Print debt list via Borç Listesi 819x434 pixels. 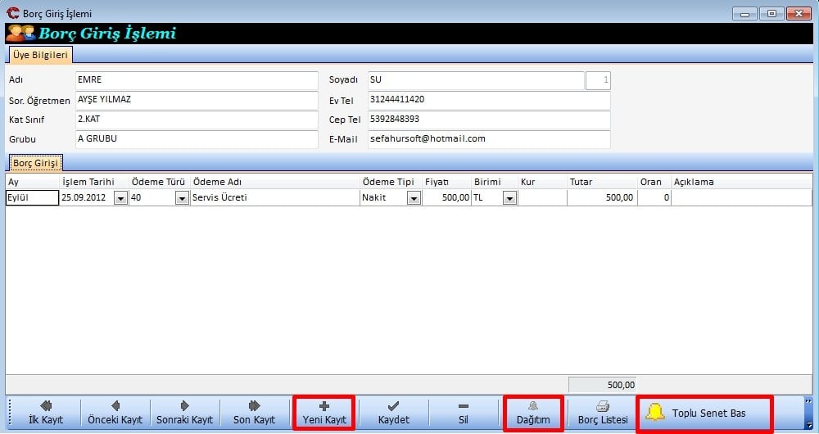click(602, 413)
